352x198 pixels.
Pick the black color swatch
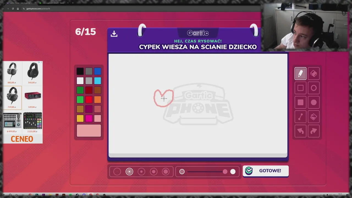click(80, 71)
